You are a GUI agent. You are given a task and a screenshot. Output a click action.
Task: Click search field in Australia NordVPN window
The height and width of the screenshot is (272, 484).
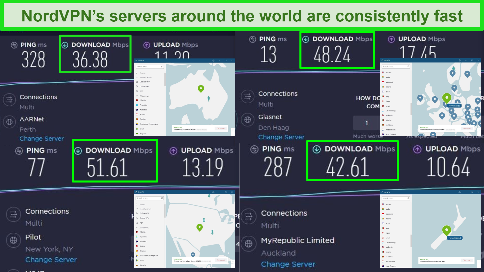[150, 67]
